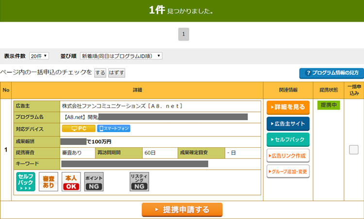364x219 pixels.
Task: Select page number 1 in pagination
Action: 183,34
